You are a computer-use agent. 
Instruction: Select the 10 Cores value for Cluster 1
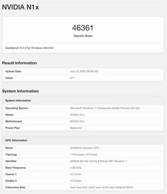pyautogui.click(x=76, y=174)
